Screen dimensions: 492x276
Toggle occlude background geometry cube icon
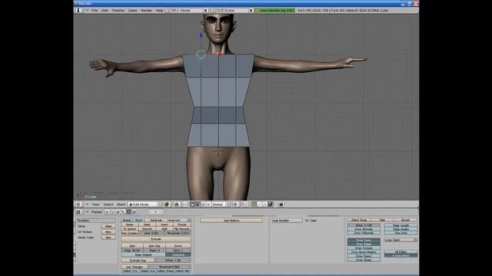click(x=270, y=205)
